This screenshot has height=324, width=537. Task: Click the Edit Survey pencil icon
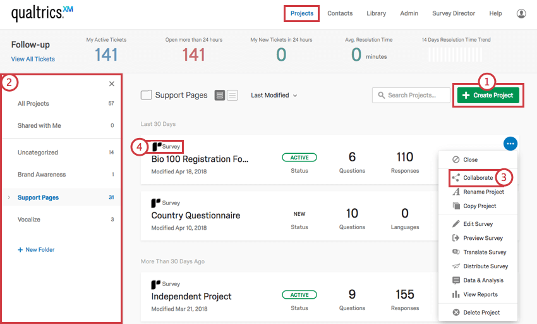pos(456,224)
